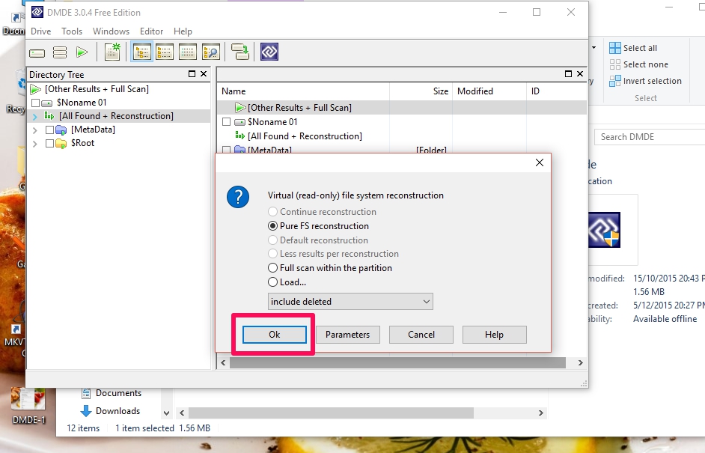Image resolution: width=705 pixels, height=453 pixels.
Task: Open the Windows menu
Action: [111, 31]
